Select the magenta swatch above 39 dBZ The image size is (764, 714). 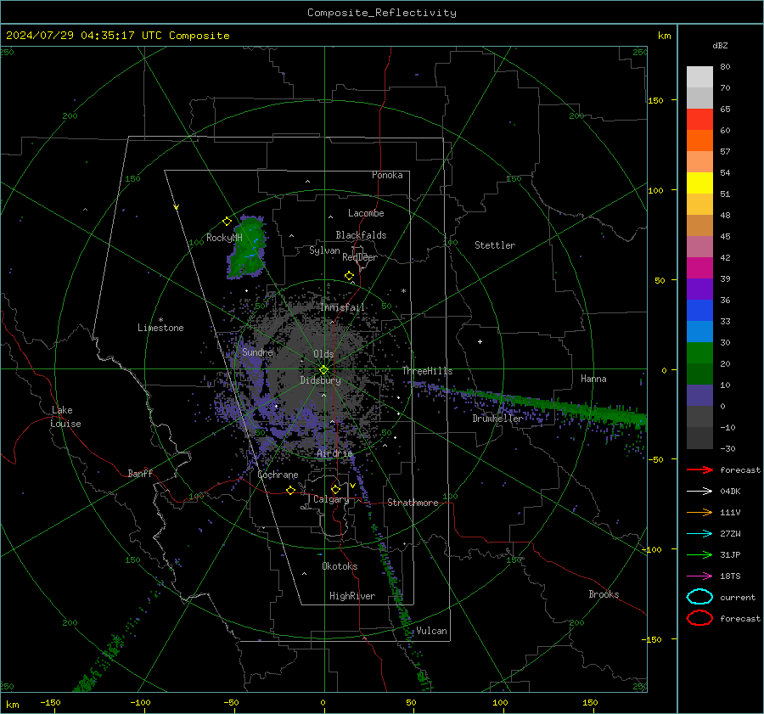[x=699, y=268]
